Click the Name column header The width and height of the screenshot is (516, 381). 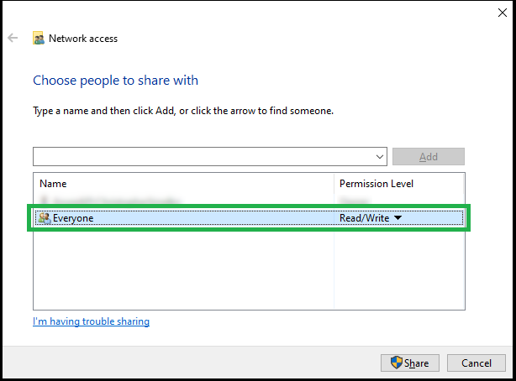[x=53, y=184]
